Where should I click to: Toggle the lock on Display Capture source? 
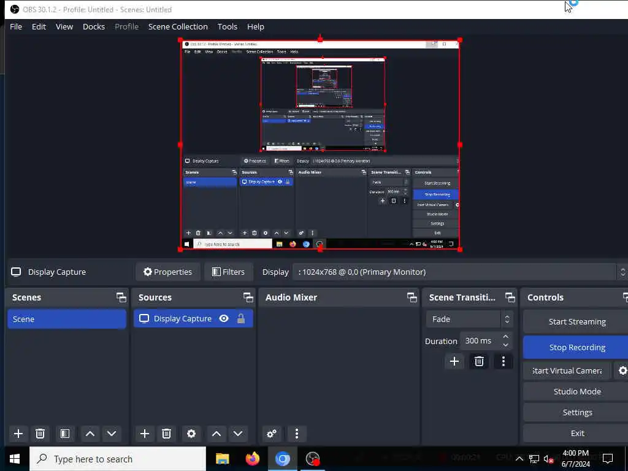click(240, 318)
